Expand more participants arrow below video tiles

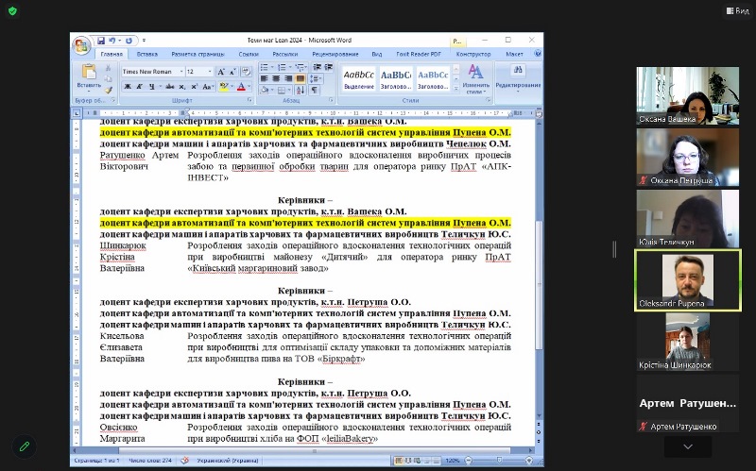tap(687, 447)
